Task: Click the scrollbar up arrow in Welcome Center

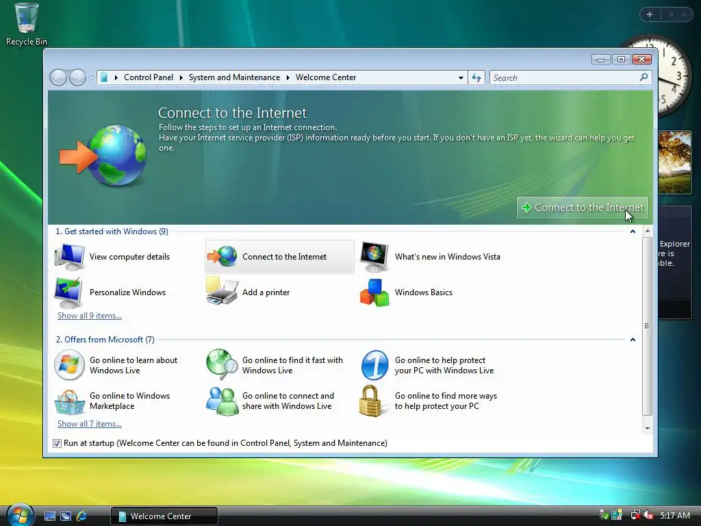Action: coord(647,231)
